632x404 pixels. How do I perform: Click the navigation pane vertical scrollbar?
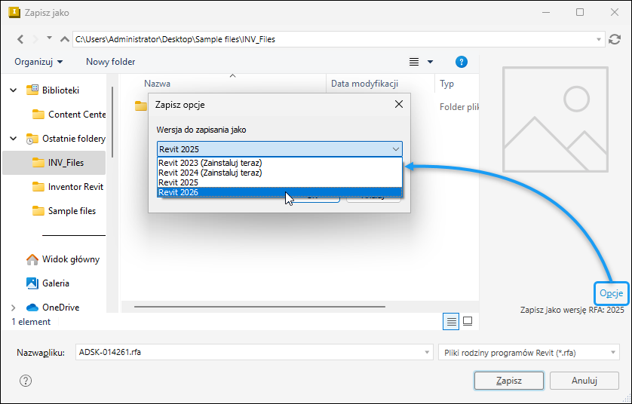pos(112,122)
